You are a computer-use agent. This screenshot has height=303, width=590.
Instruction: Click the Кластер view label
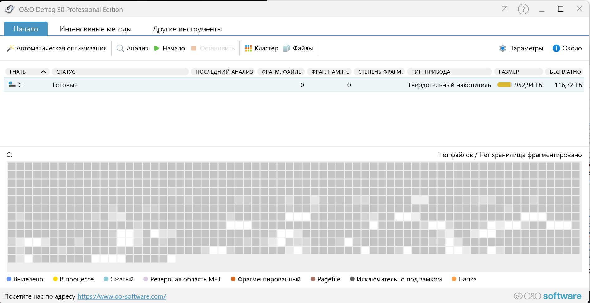pyautogui.click(x=266, y=48)
